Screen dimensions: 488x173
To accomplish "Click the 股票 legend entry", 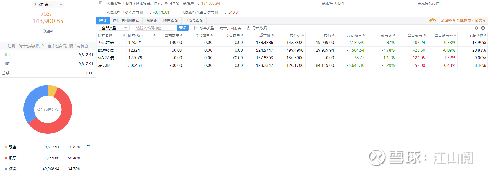I will [x=43, y=158].
